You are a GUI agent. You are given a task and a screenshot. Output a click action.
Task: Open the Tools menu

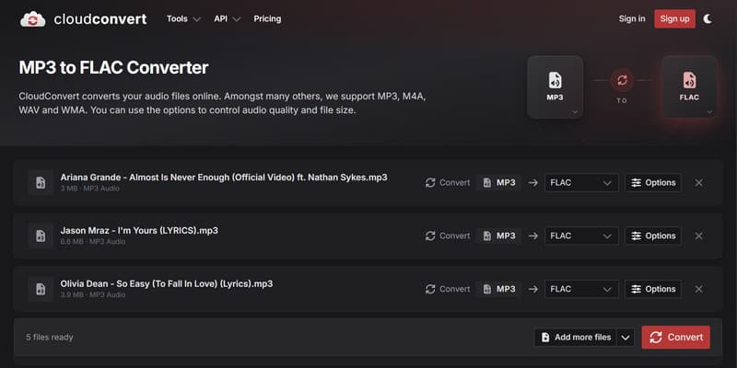pos(183,18)
